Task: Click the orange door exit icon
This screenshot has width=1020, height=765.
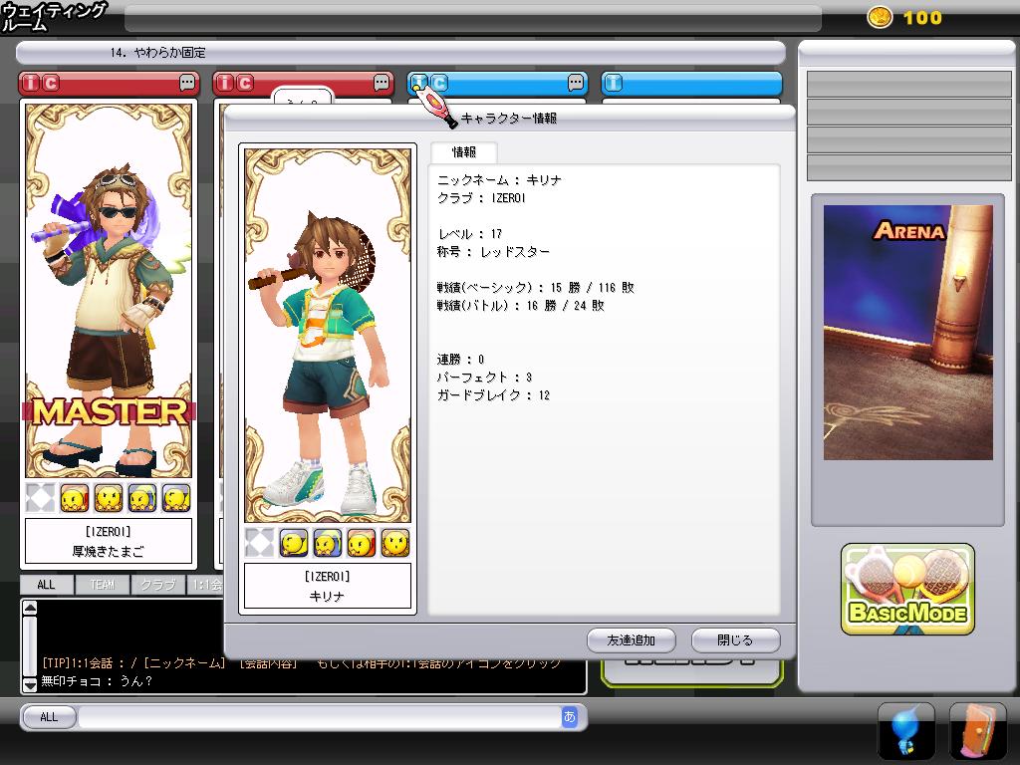Action: point(977,731)
